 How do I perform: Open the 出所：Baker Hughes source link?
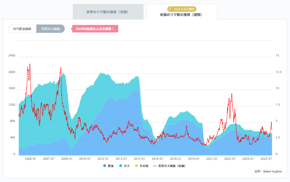(x=268, y=171)
